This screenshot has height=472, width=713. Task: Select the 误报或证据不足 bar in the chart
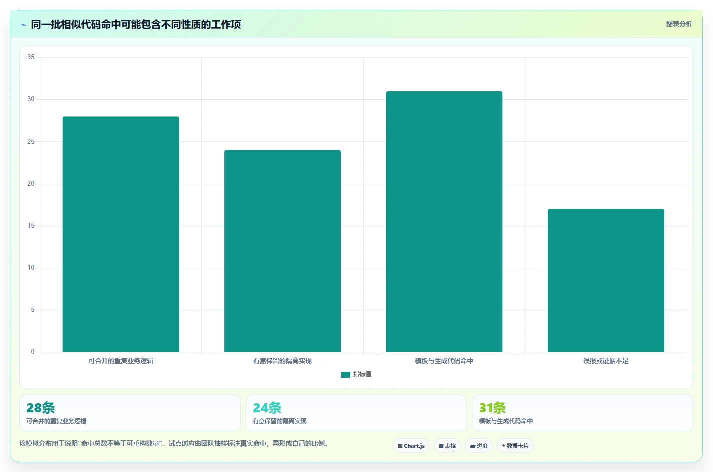click(x=606, y=280)
